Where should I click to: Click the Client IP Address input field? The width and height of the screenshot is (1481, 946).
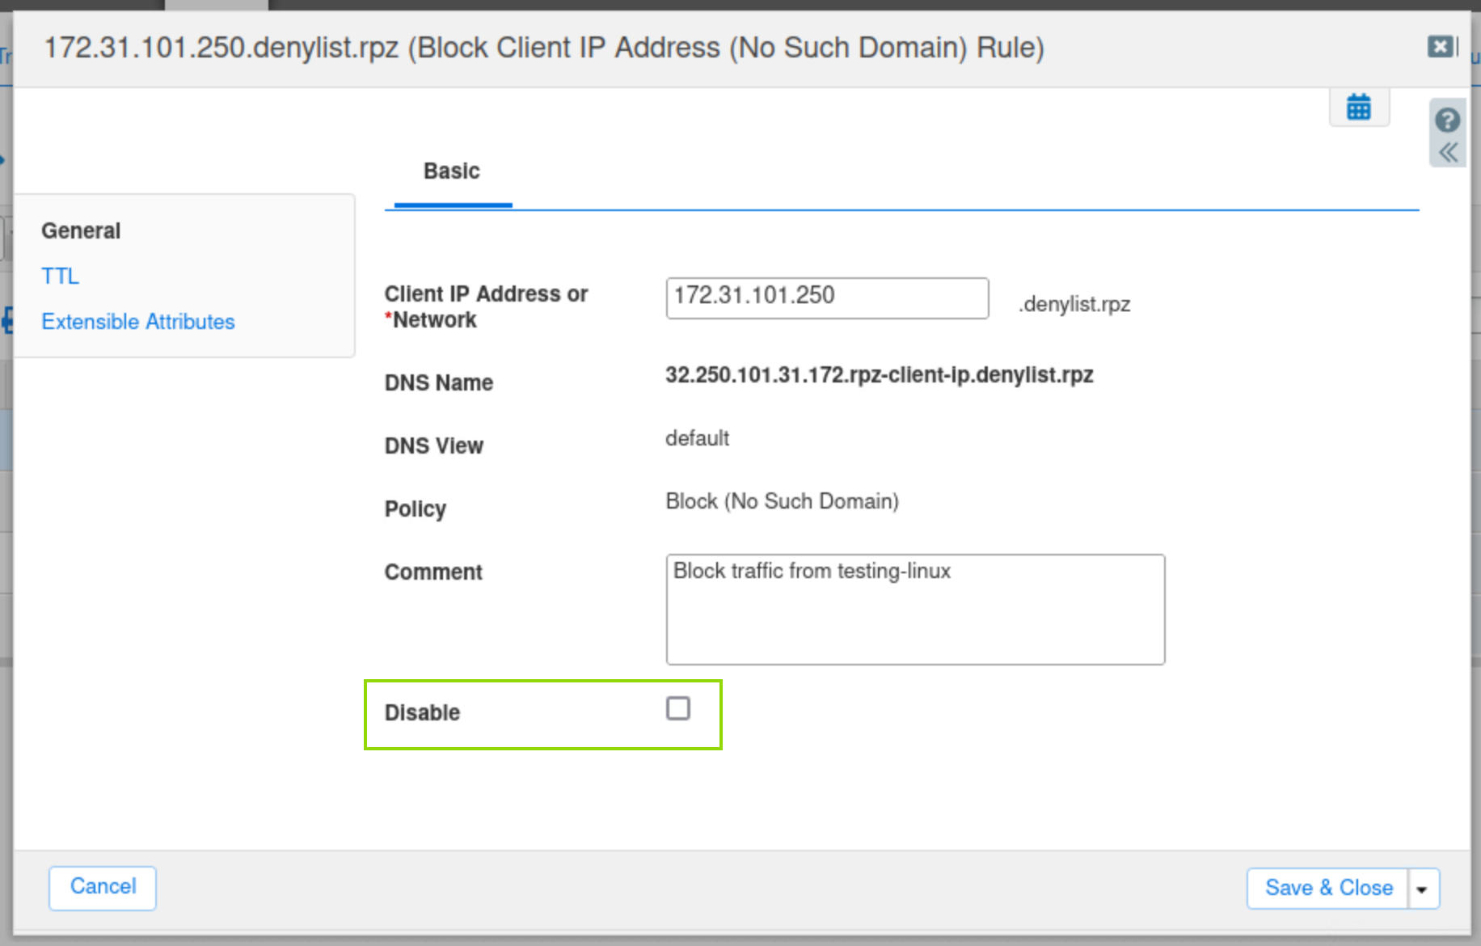tap(826, 298)
